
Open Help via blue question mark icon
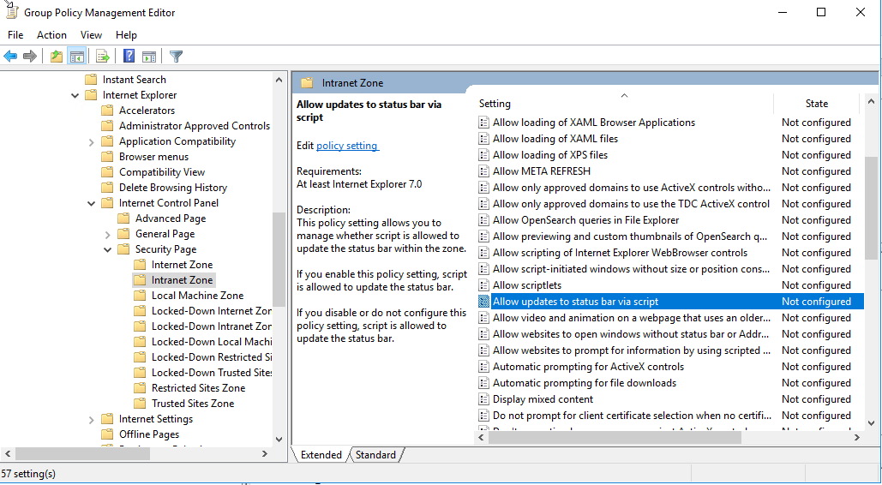tap(129, 57)
